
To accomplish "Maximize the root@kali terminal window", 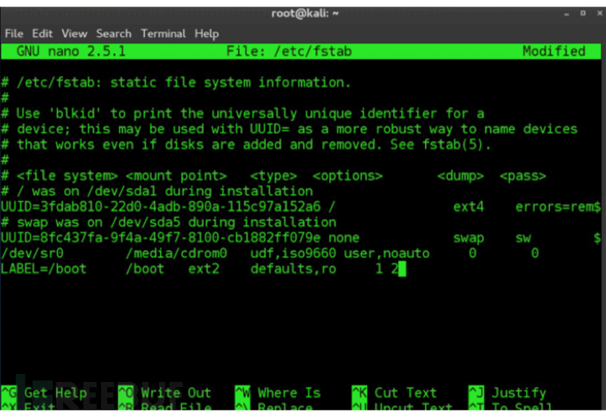I will click(x=583, y=13).
